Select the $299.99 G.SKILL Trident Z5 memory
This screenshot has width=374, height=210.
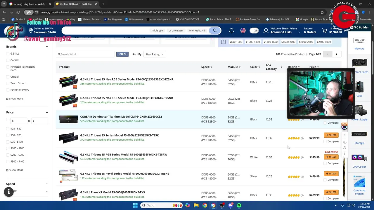(331, 135)
